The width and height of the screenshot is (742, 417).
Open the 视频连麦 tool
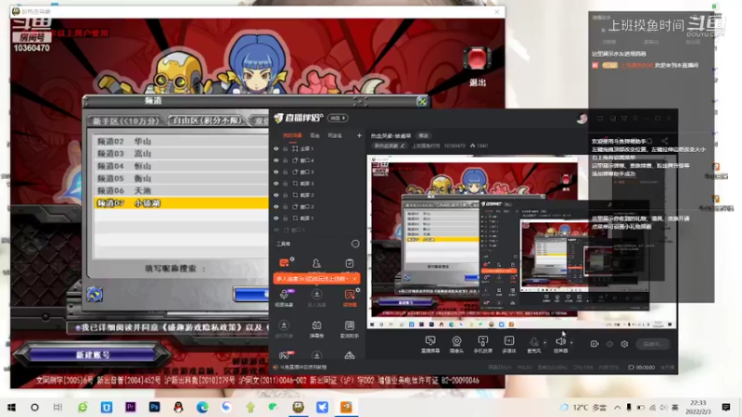pyautogui.click(x=284, y=297)
